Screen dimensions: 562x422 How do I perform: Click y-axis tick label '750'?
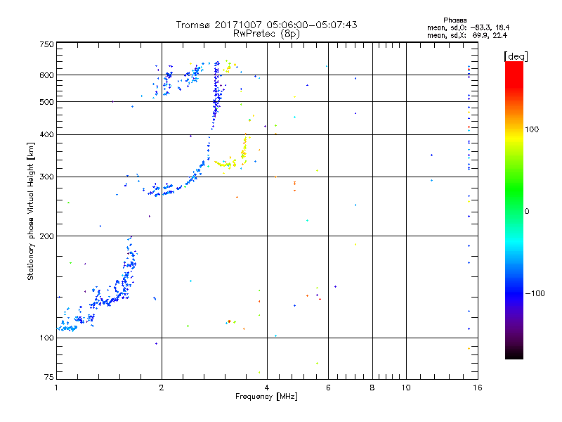46,44
